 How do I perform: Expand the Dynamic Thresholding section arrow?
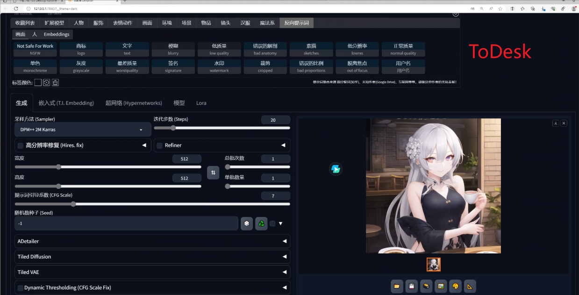[x=285, y=288]
